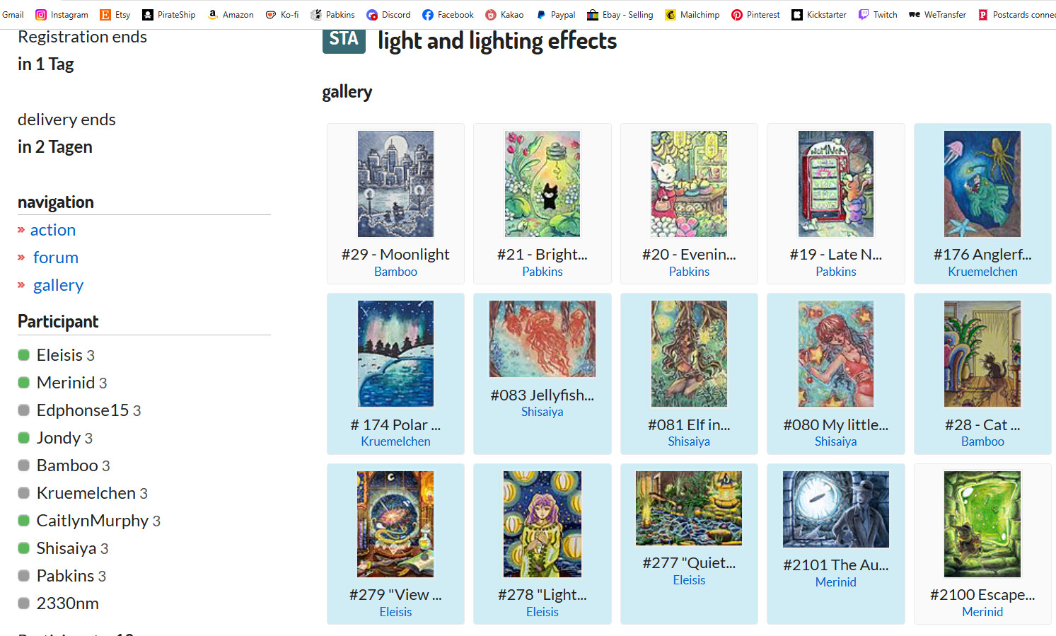Open the Paypal bookmark icon
1056x636 pixels.
[541, 15]
